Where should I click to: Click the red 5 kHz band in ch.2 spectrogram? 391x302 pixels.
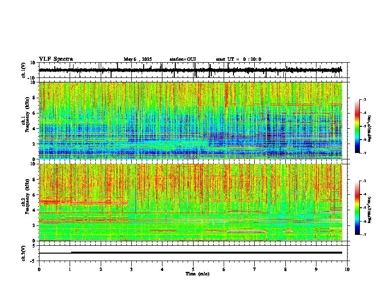click(83, 202)
